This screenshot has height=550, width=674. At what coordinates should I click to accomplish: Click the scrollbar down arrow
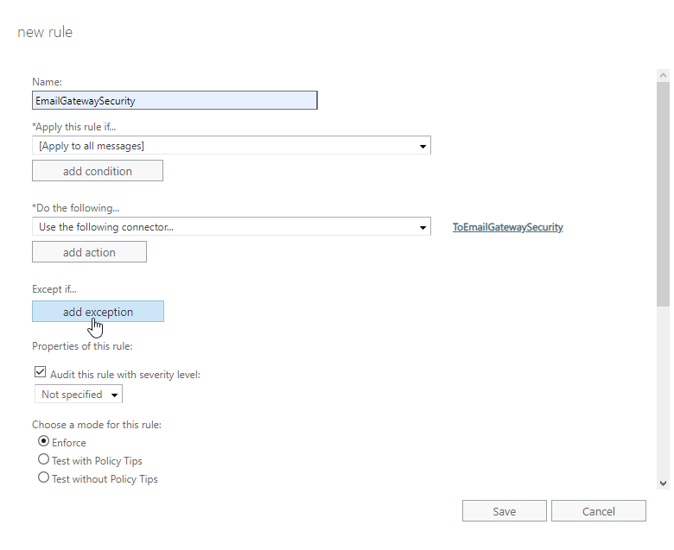point(663,484)
